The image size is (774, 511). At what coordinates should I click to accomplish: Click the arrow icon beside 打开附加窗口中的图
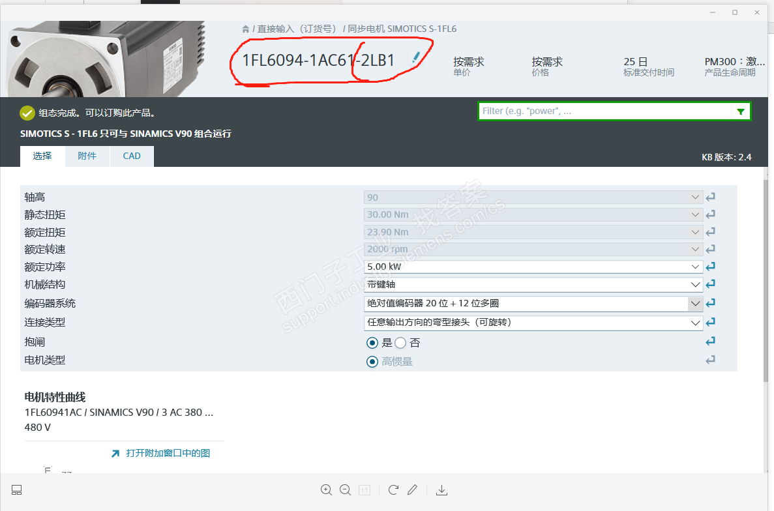pos(115,453)
